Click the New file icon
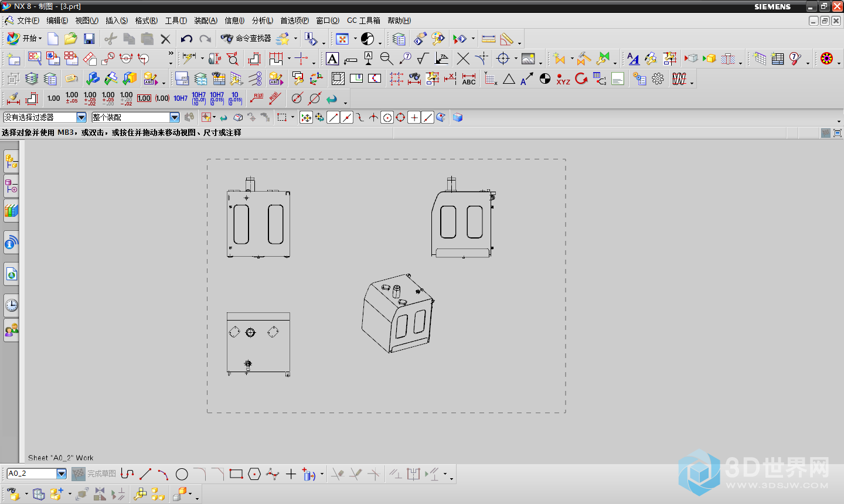This screenshot has height=504, width=844. (53, 39)
